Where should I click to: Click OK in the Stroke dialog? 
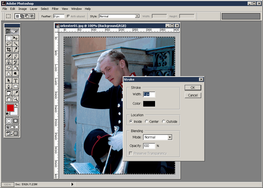pos(193,88)
